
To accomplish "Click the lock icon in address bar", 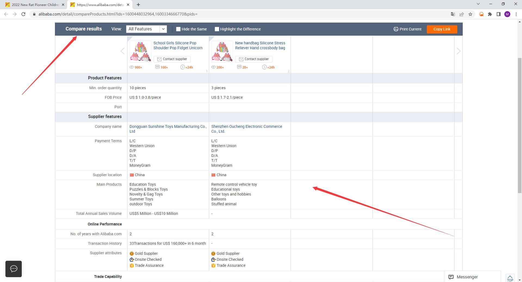I will click(x=34, y=14).
